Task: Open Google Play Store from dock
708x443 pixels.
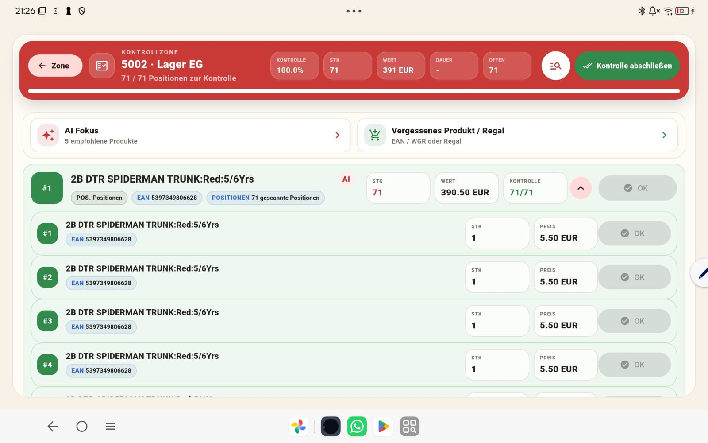Action: coord(383,427)
